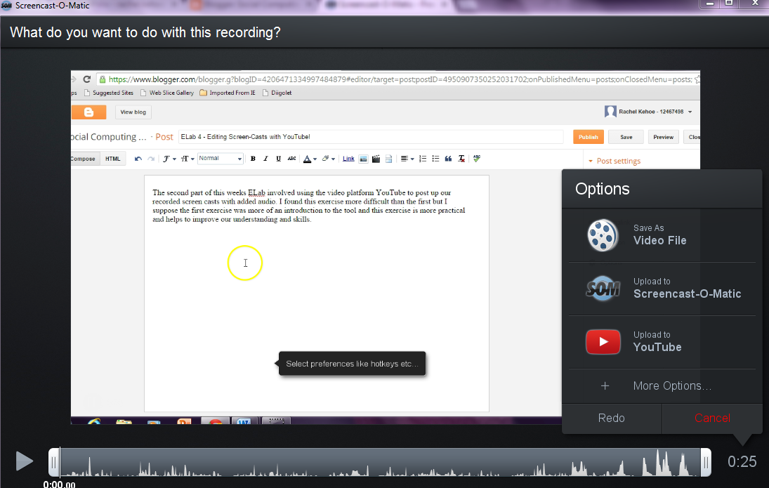Click the browser address bar URL in the preview
Image resolution: width=769 pixels, height=488 pixels.
tap(400, 79)
